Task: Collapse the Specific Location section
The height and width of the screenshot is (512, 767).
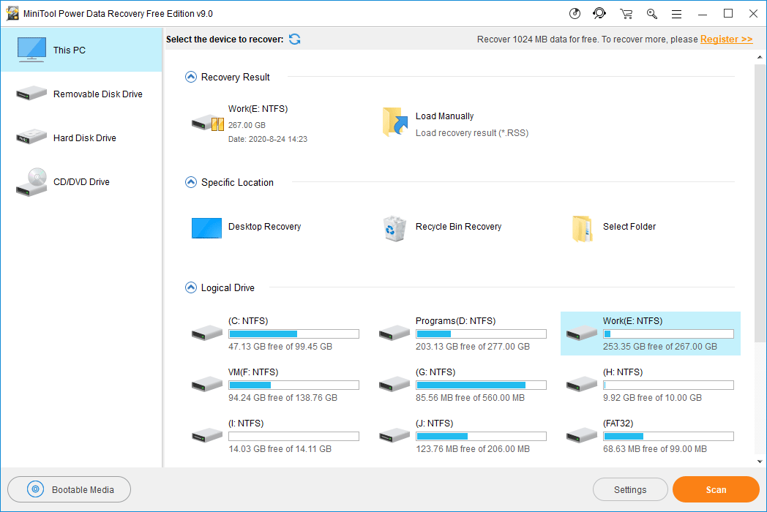Action: coord(191,182)
